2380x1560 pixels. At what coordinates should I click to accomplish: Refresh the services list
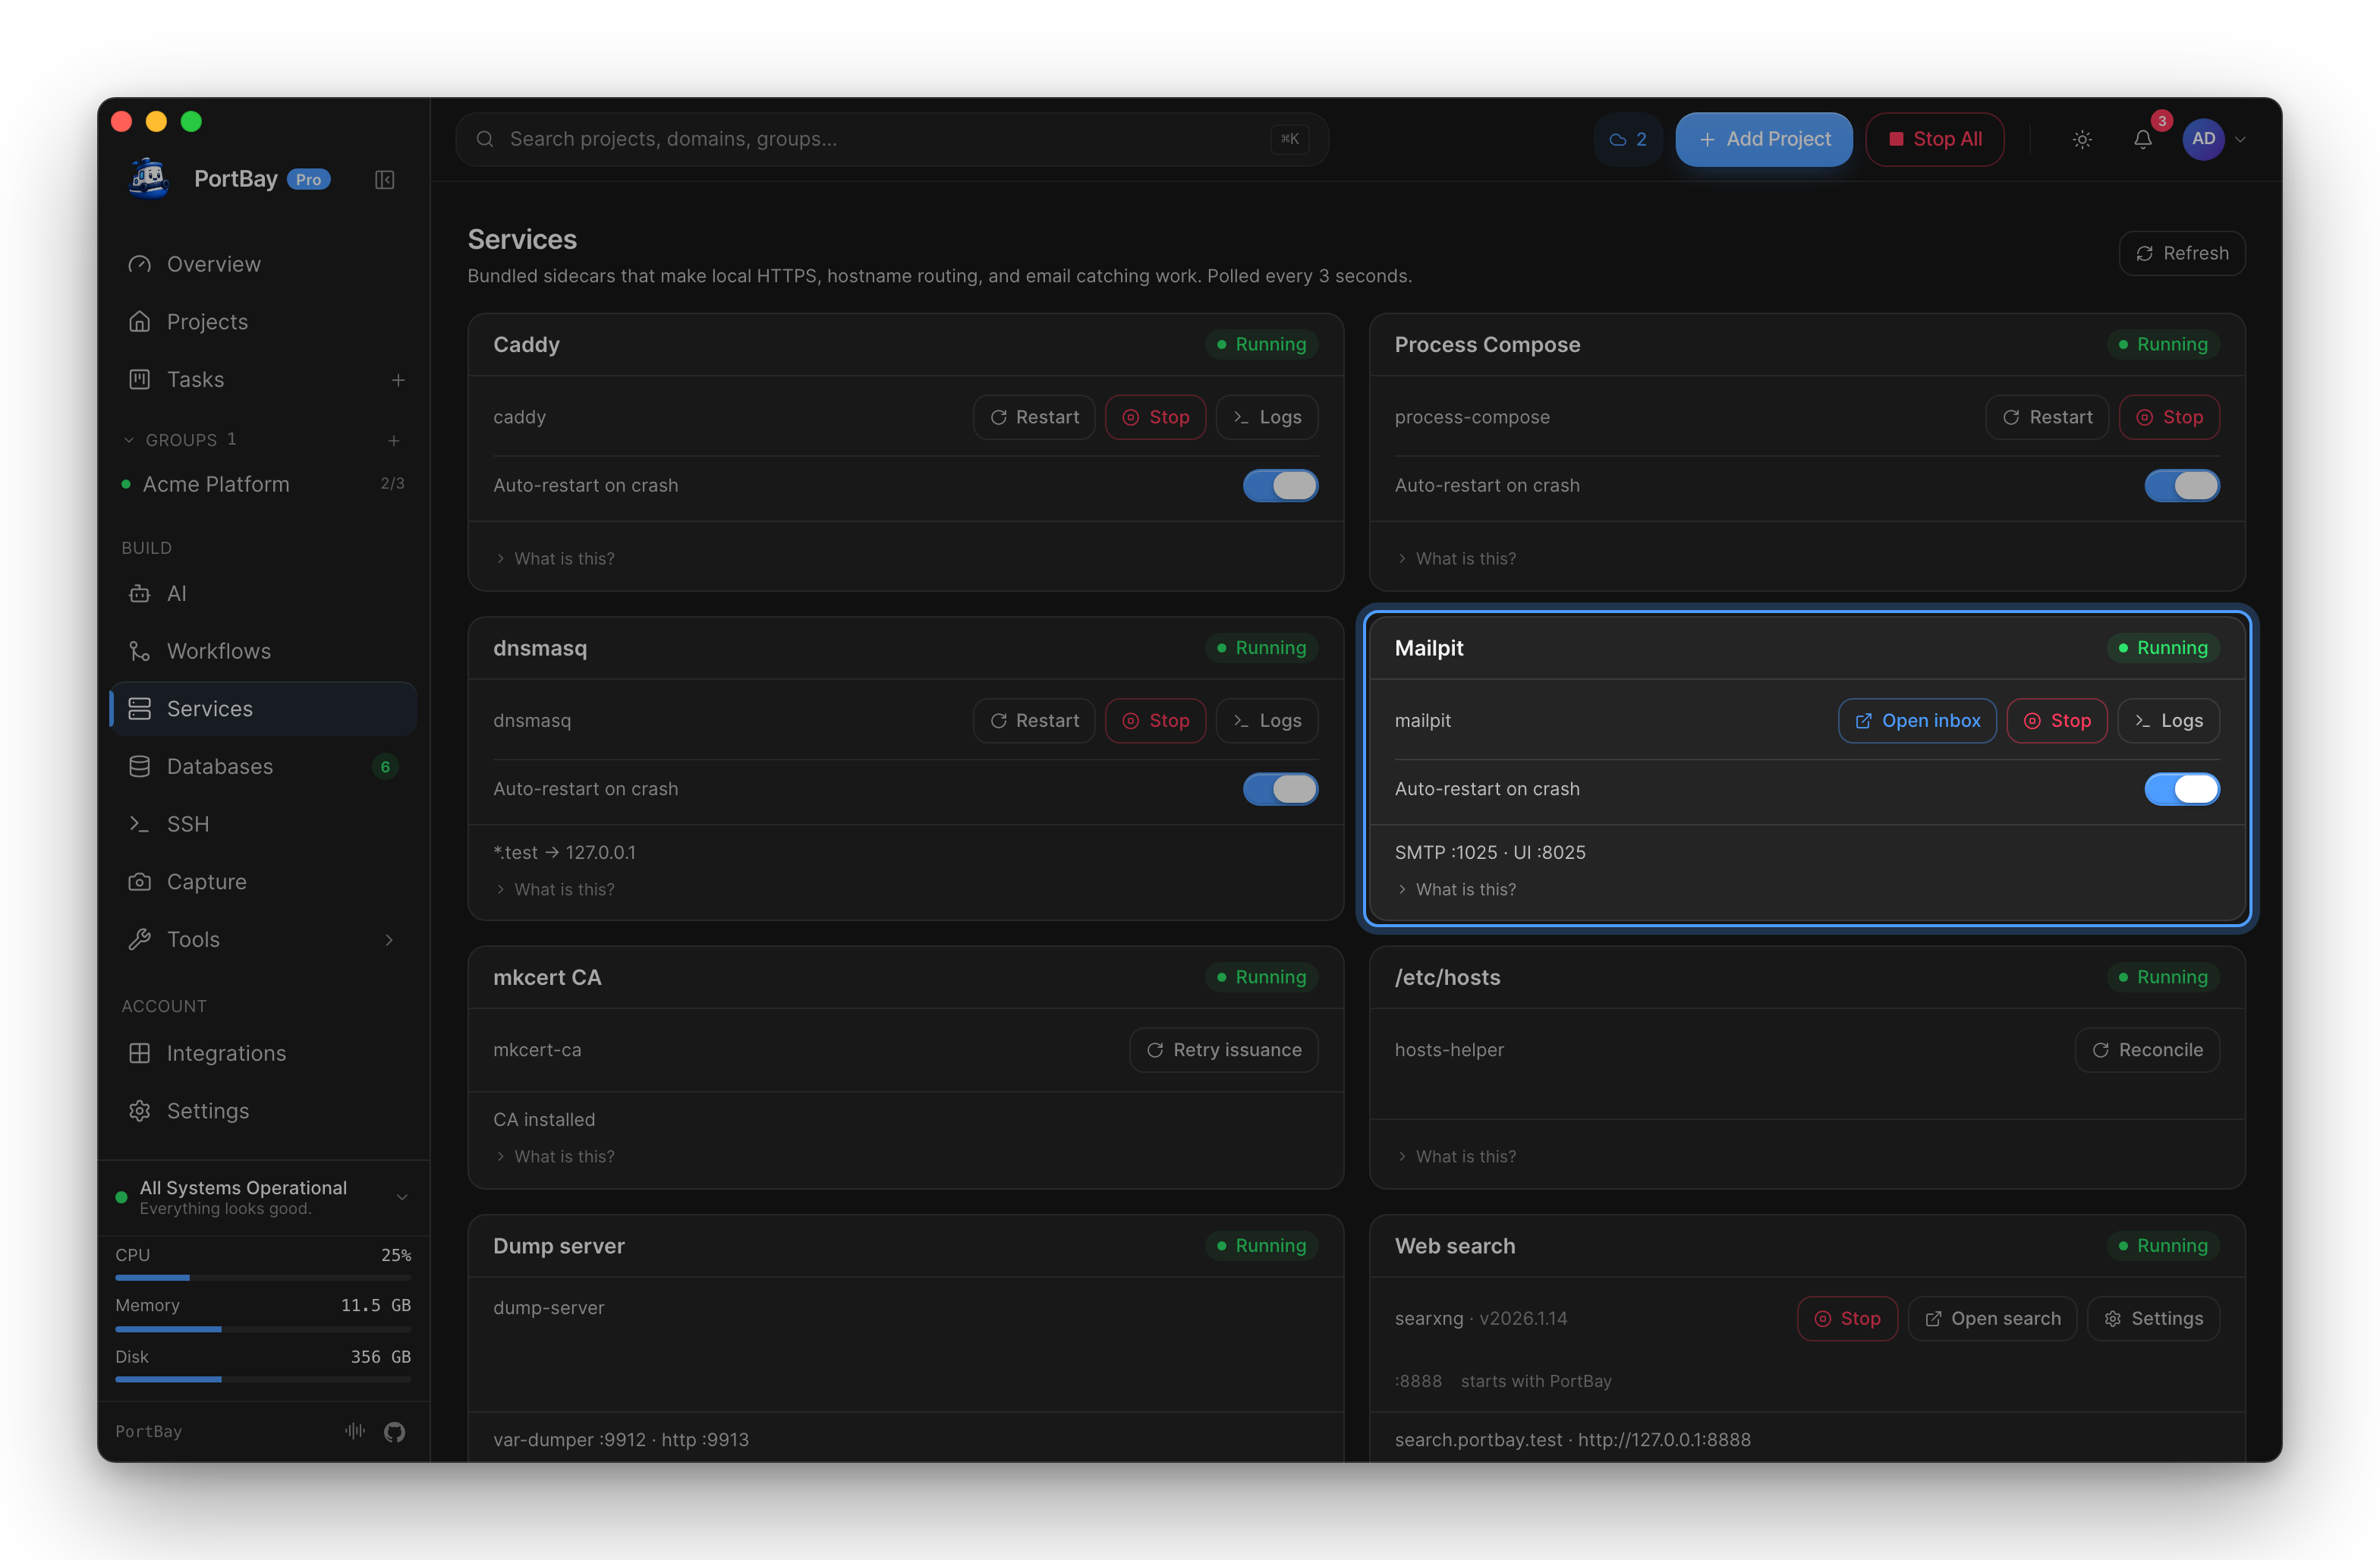click(x=2181, y=254)
